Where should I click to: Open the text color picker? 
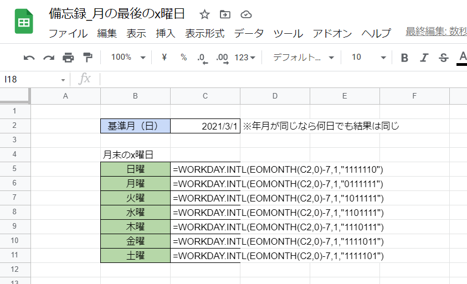pos(462,58)
